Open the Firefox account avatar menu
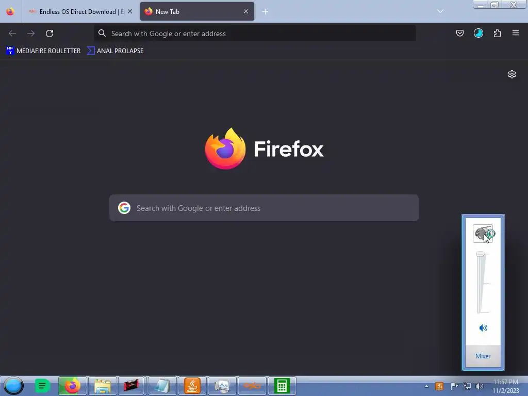 (x=478, y=33)
